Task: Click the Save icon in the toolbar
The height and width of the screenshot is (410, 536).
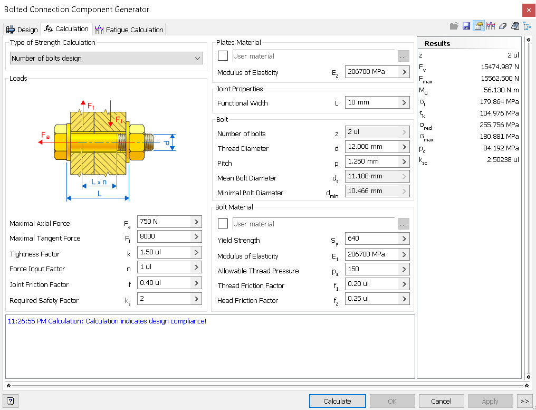Action: (466, 25)
